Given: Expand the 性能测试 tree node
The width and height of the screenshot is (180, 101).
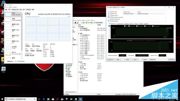Looking at the screenshot, I should coord(65,76).
